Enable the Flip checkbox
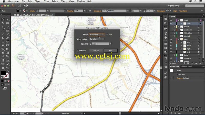 pyautogui.click(x=107, y=34)
